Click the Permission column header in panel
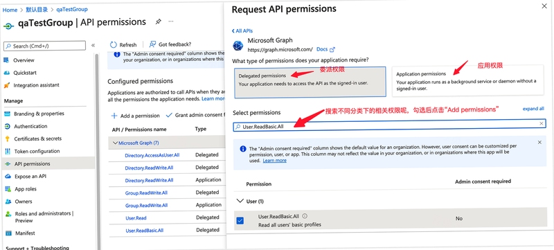The height and width of the screenshot is (250, 554). 258,184
